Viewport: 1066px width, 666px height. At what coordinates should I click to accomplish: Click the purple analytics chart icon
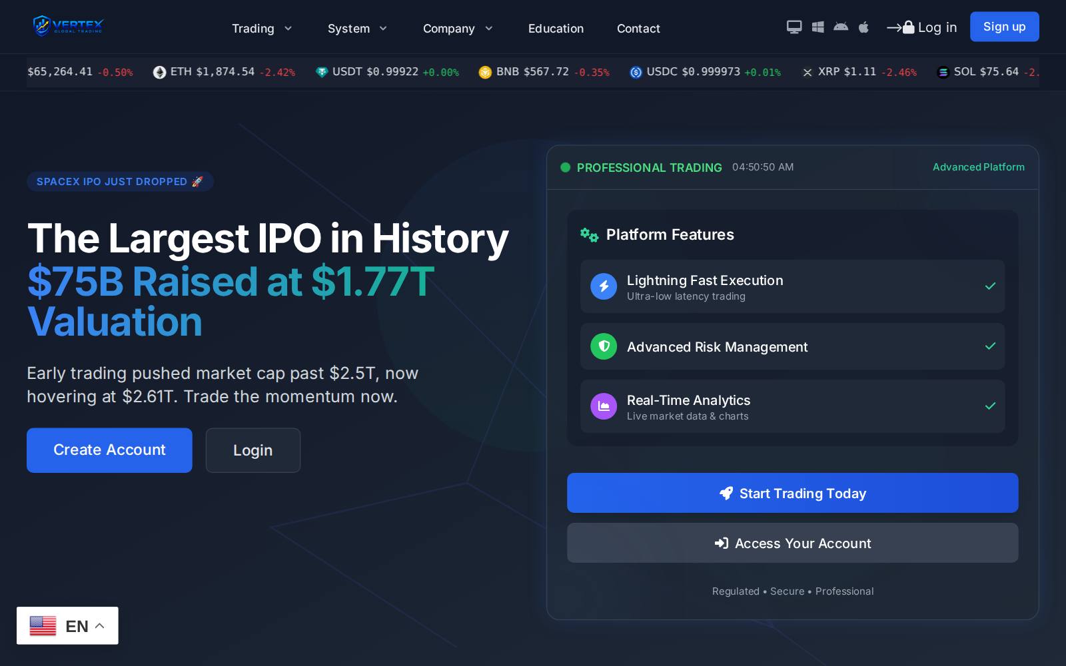604,406
